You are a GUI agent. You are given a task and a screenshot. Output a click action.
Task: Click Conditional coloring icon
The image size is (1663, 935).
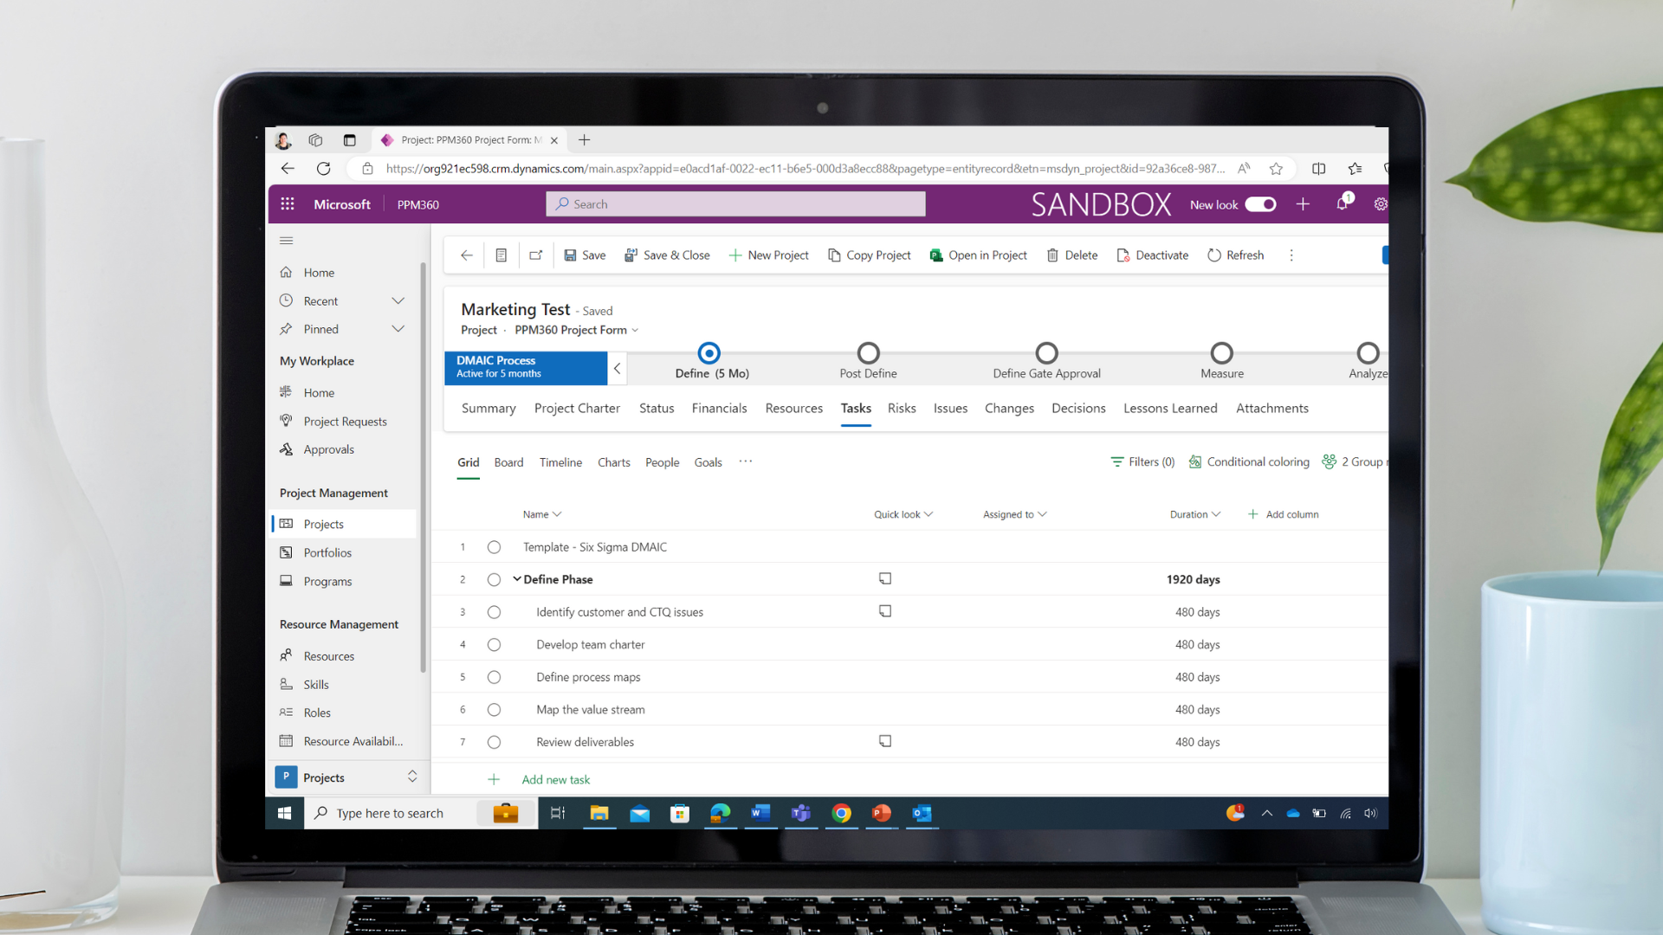(x=1195, y=462)
